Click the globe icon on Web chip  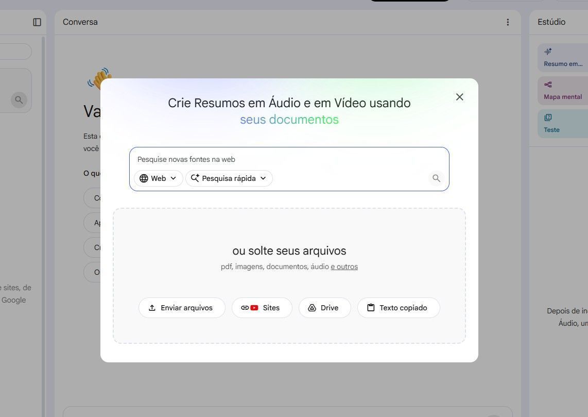pos(144,178)
